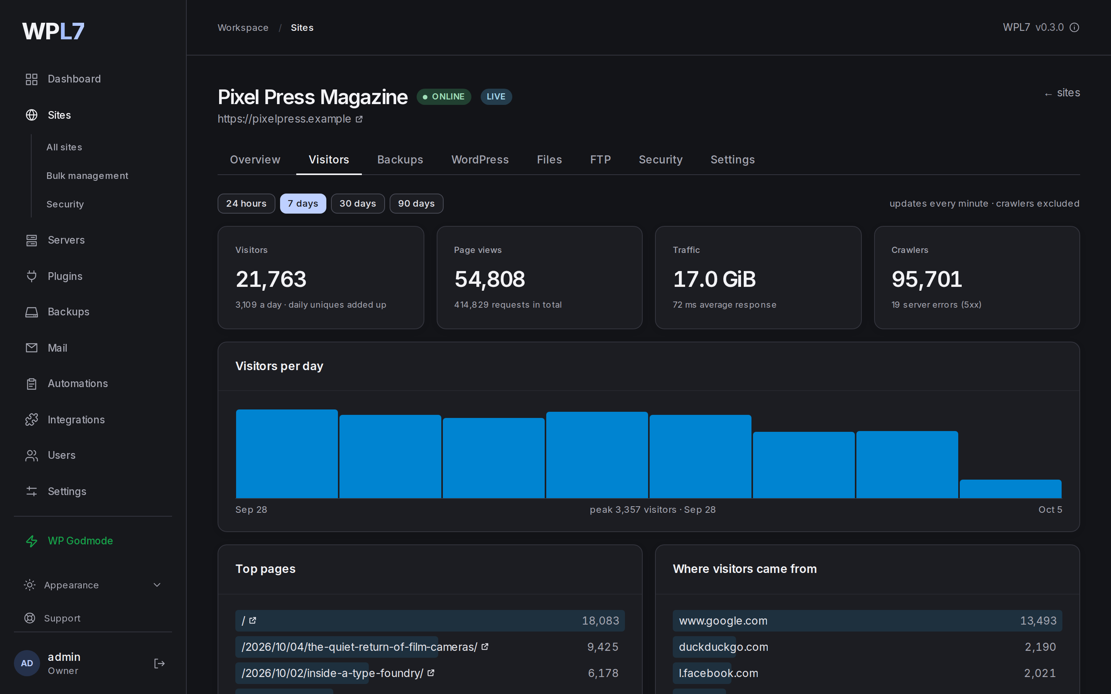The image size is (1111, 694).
Task: Click the short Oct 5 bar in chart
Action: coord(1010,489)
